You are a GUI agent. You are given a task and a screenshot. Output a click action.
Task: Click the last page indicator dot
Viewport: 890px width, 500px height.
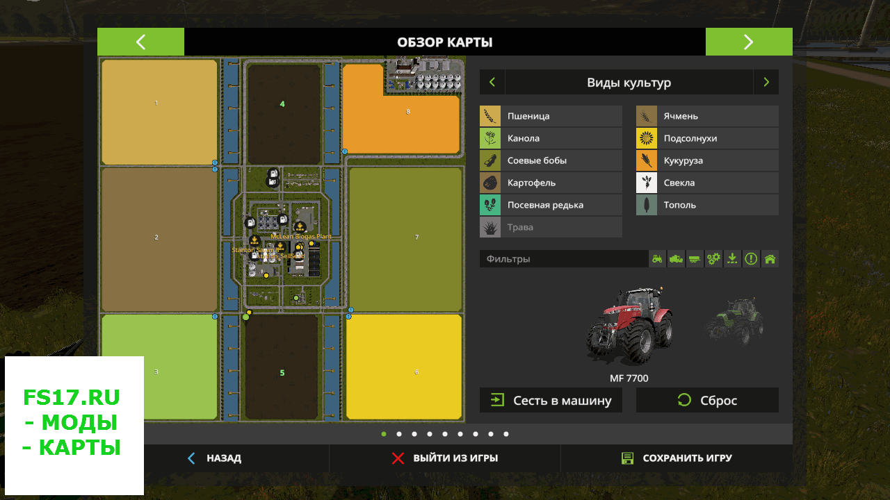point(506,434)
